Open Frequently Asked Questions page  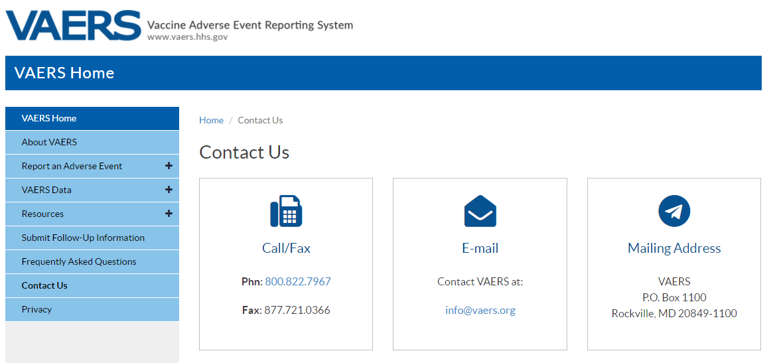pyautogui.click(x=92, y=261)
